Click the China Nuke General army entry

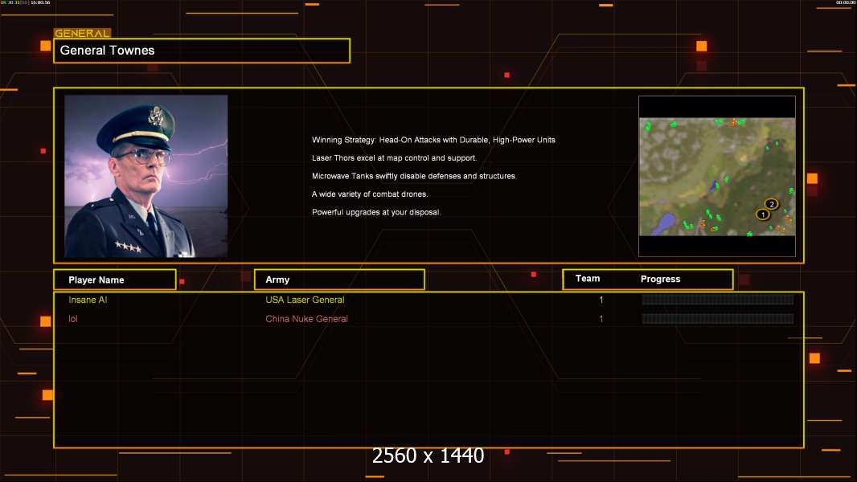point(306,319)
